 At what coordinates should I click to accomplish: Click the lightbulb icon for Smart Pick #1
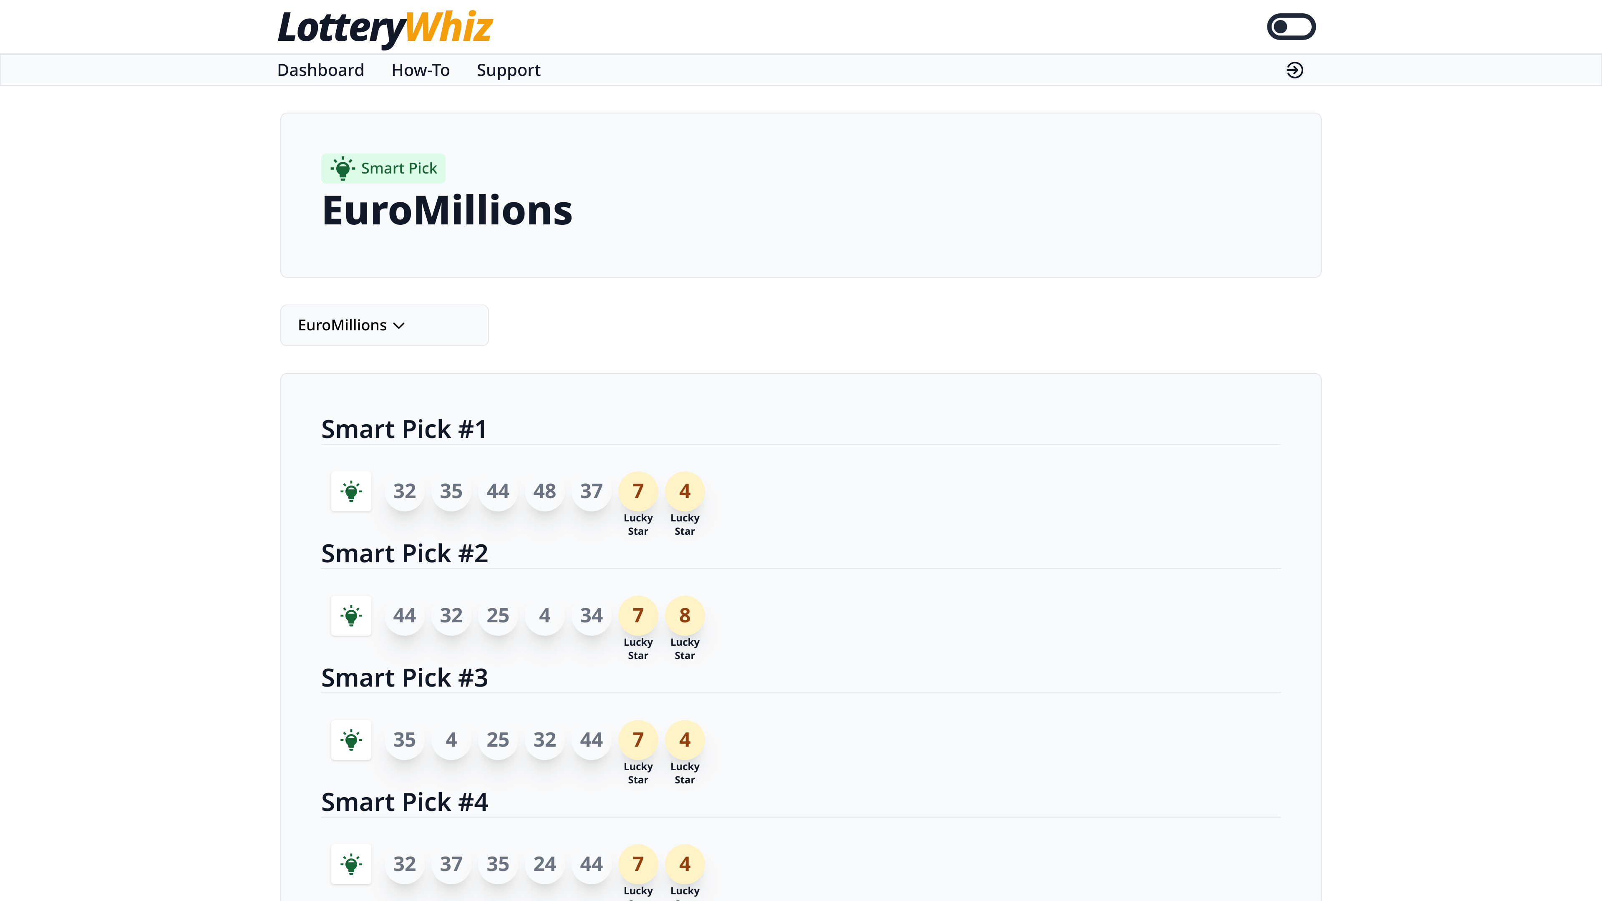pos(351,491)
